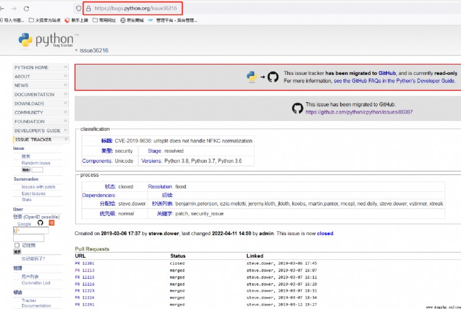
Task: Open the Easy issues summary
Action: (33, 194)
